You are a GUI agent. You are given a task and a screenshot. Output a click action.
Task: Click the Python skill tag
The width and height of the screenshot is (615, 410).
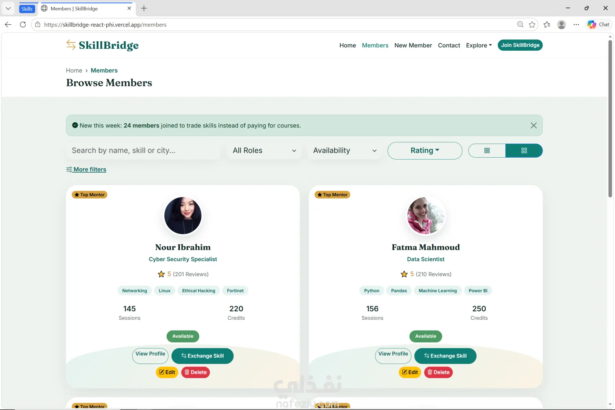372,291
